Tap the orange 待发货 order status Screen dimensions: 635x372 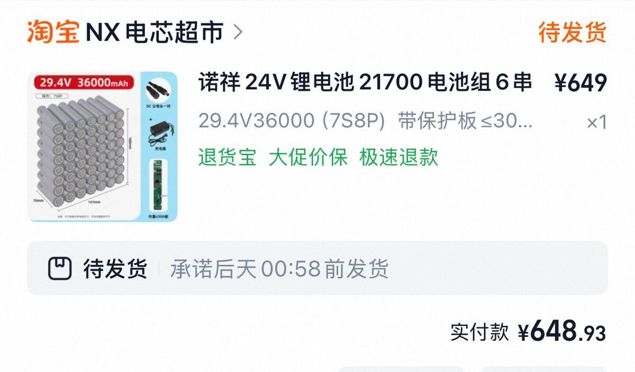click(573, 33)
